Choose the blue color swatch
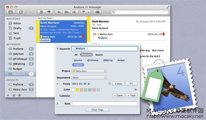 [90, 90]
